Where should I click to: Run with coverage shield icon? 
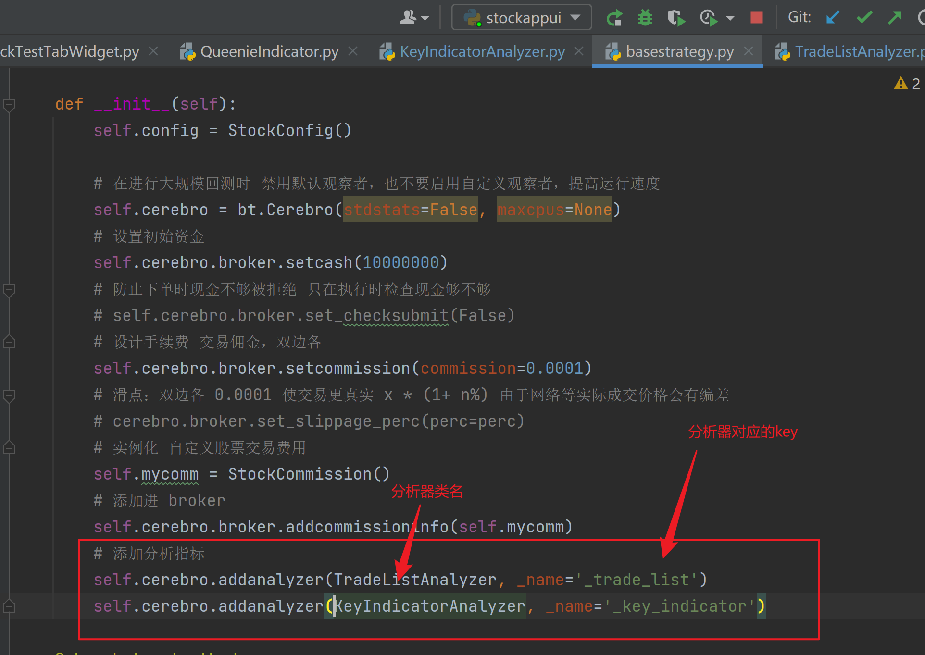[x=676, y=18]
